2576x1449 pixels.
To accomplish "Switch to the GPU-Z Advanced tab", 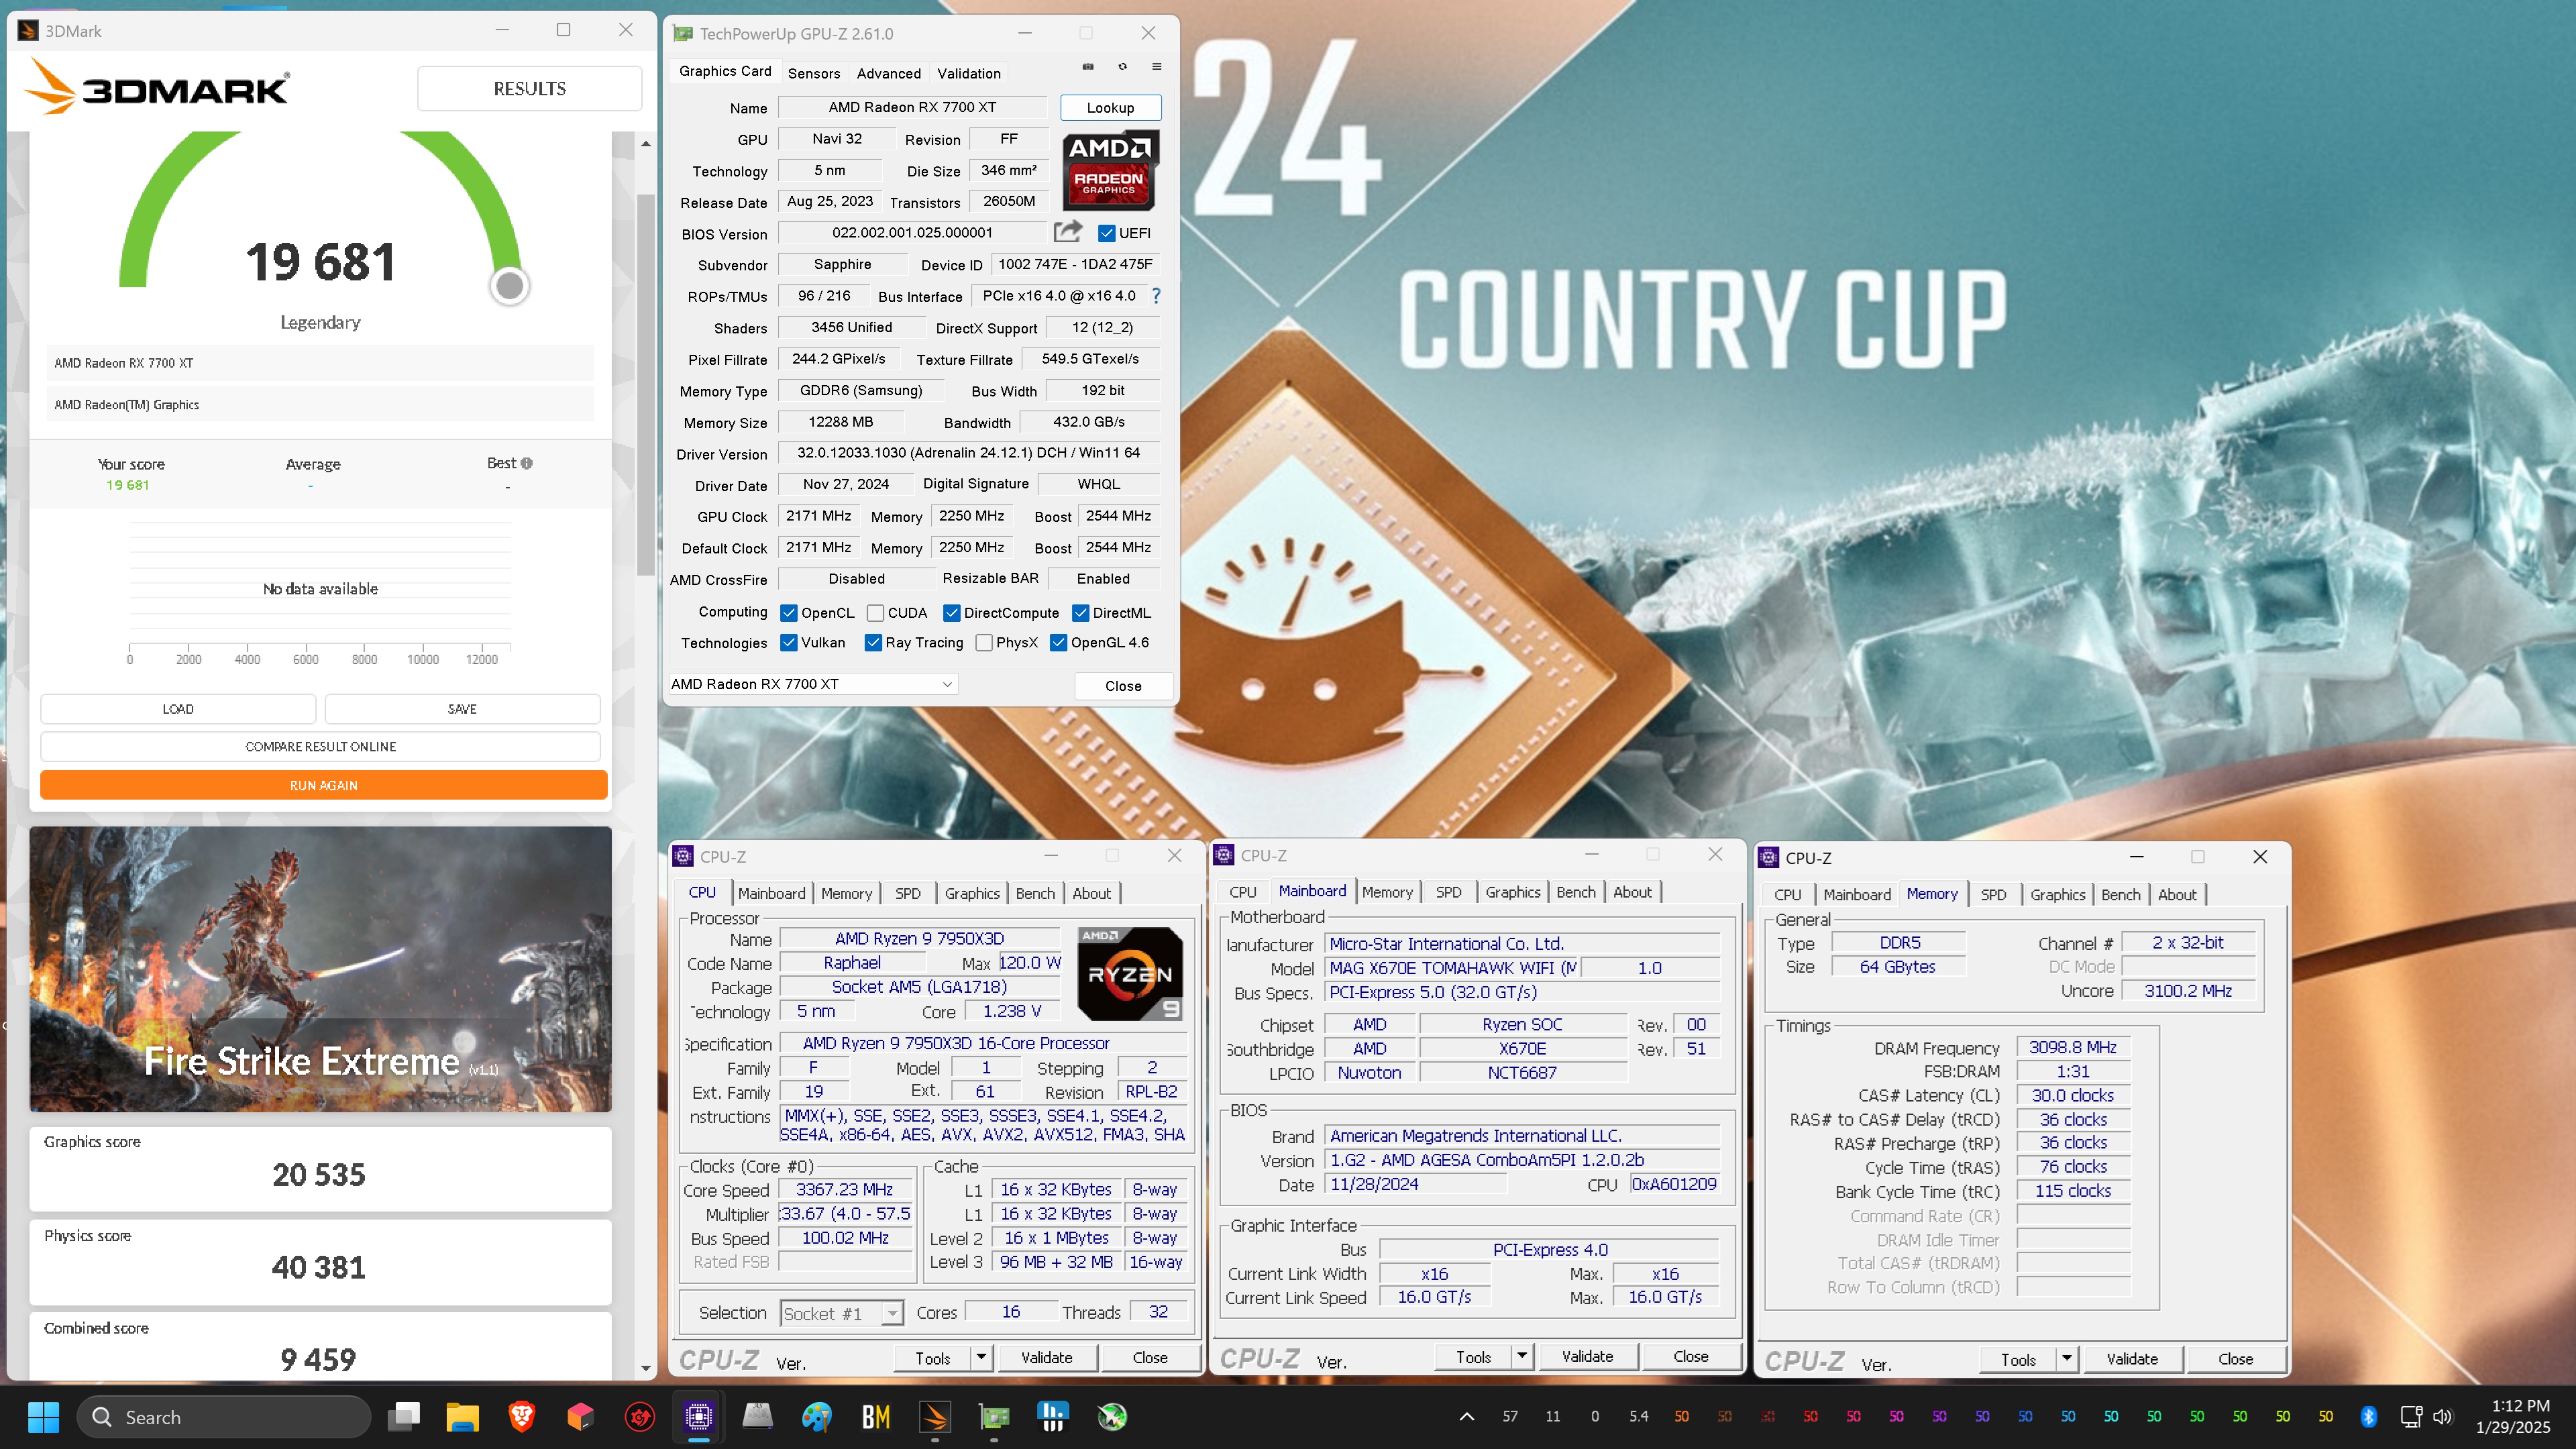I will 889,73.
